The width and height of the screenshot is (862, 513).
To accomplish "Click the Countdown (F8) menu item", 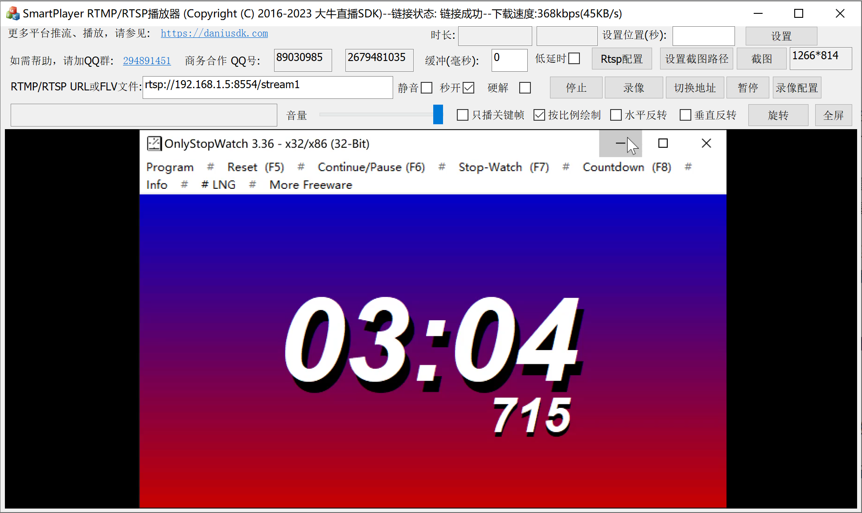I will pyautogui.click(x=626, y=167).
